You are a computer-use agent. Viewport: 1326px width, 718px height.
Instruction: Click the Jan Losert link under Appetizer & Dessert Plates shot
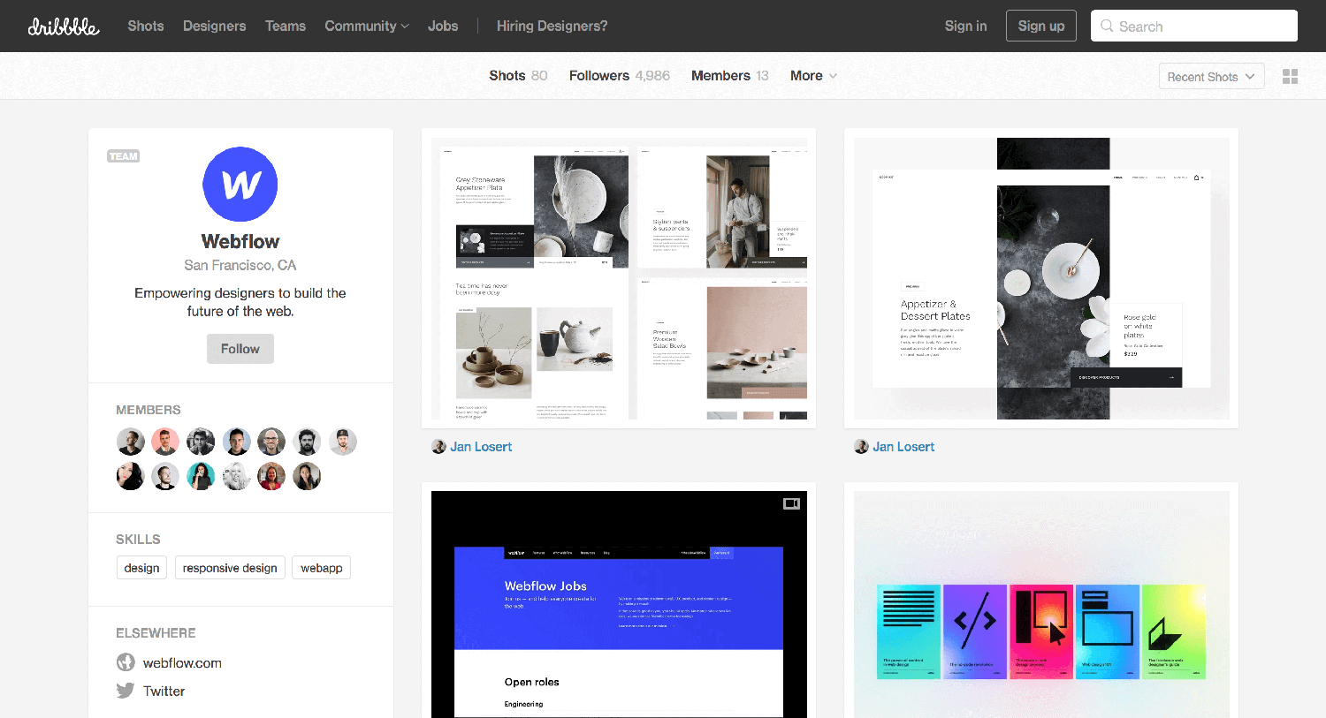(x=903, y=447)
